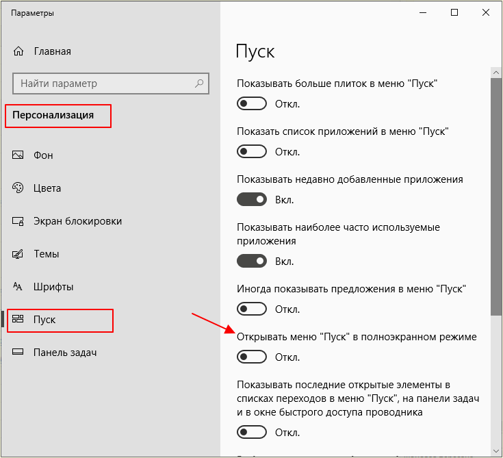The image size is (503, 458).
Task: Click the 'Найти параметр' search field
Action: (111, 84)
